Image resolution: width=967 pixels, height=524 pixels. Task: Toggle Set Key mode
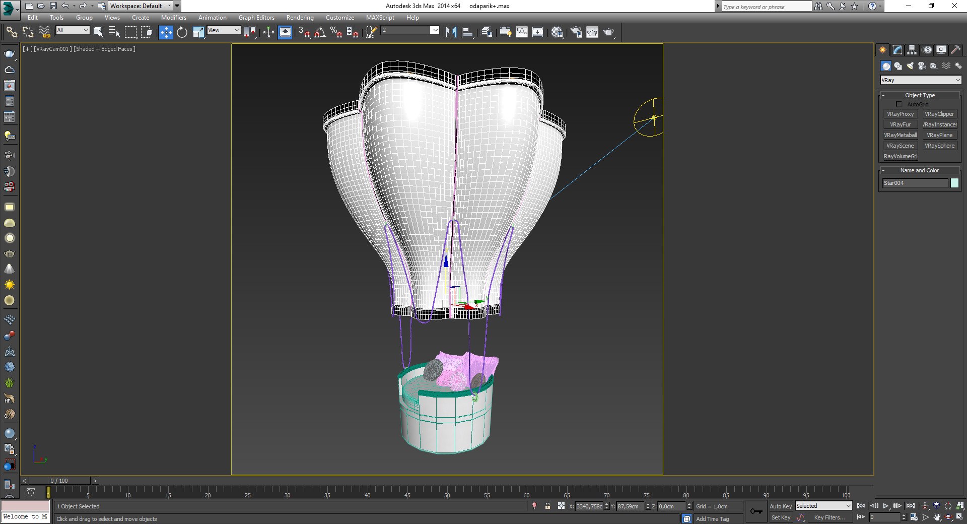point(780,517)
